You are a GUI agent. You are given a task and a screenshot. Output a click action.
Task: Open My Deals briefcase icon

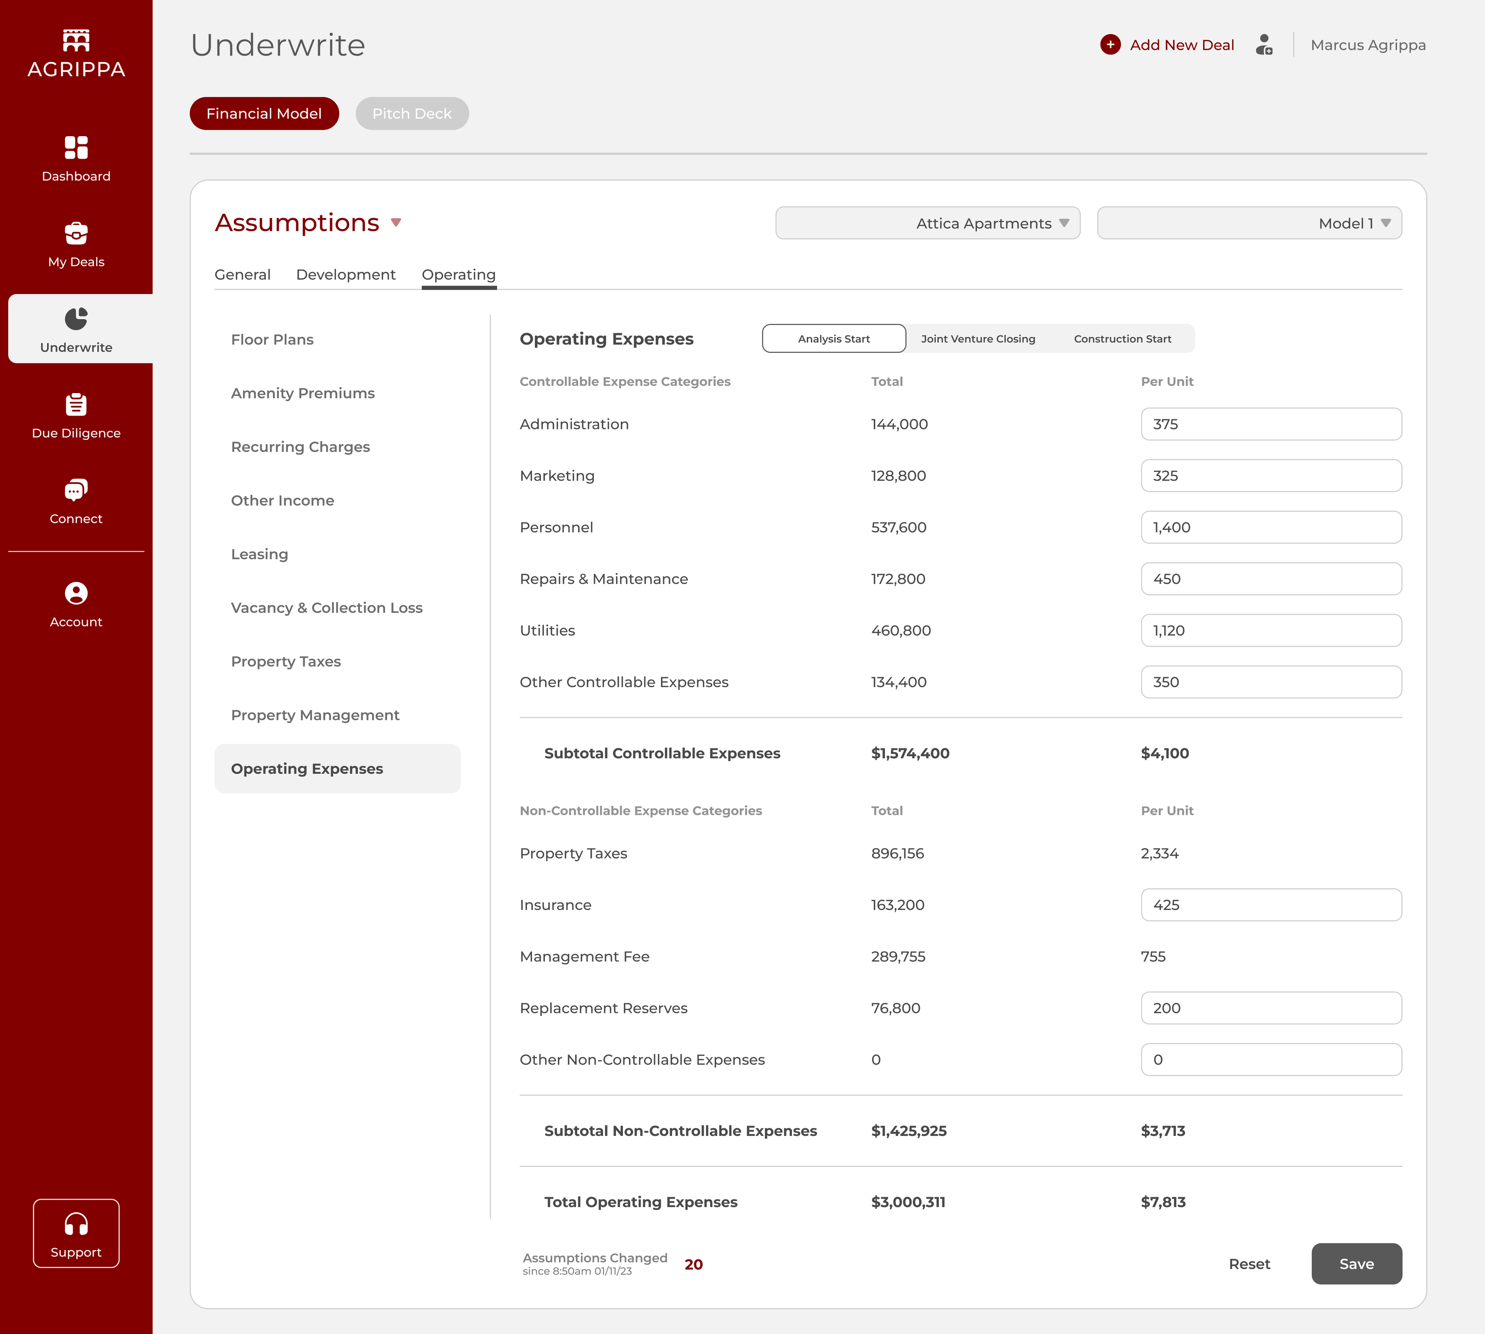click(76, 233)
